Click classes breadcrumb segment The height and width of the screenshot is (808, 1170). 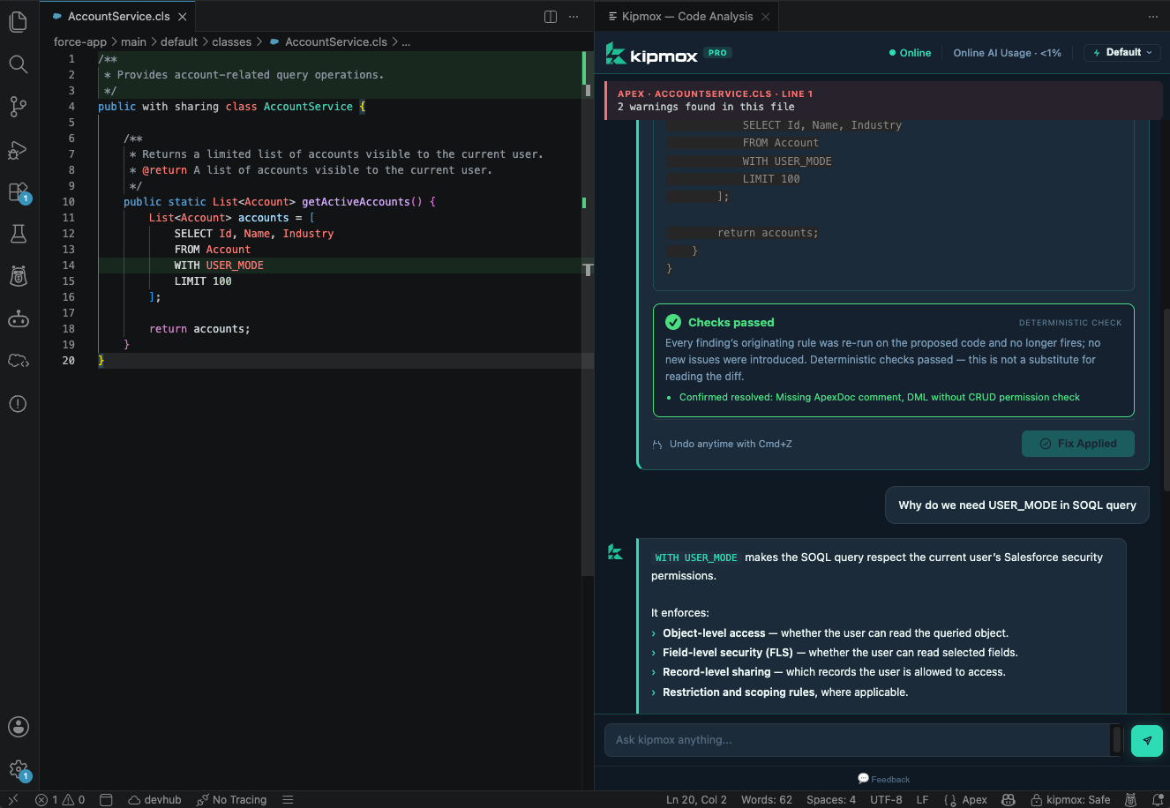(x=232, y=41)
